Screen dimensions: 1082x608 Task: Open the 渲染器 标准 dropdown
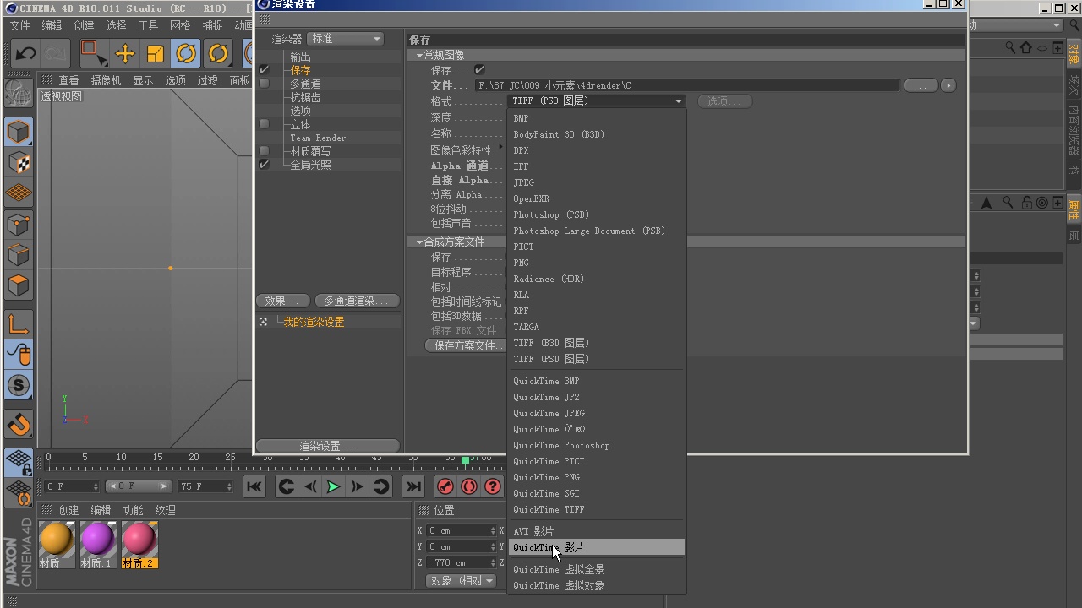(x=346, y=39)
